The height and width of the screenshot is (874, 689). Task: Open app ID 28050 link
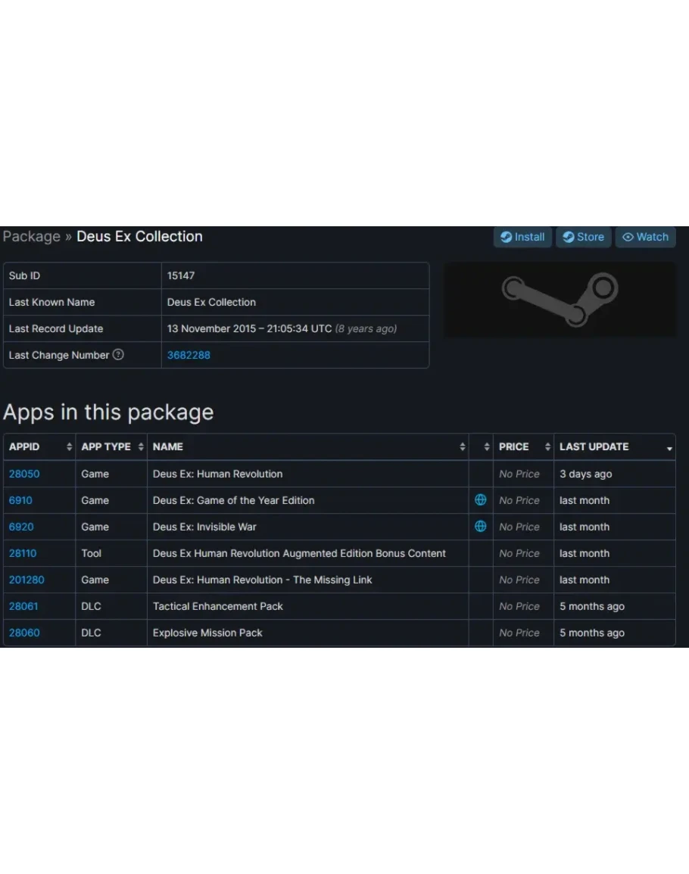tap(24, 474)
